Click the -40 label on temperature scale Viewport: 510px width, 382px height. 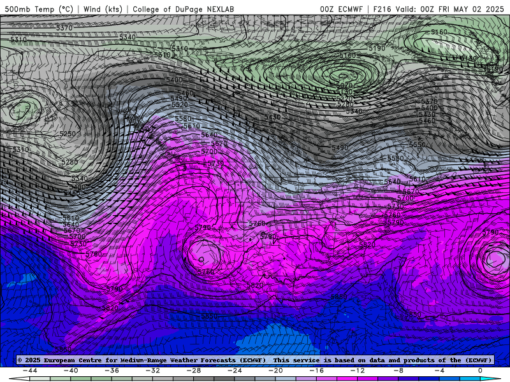[x=71, y=371]
